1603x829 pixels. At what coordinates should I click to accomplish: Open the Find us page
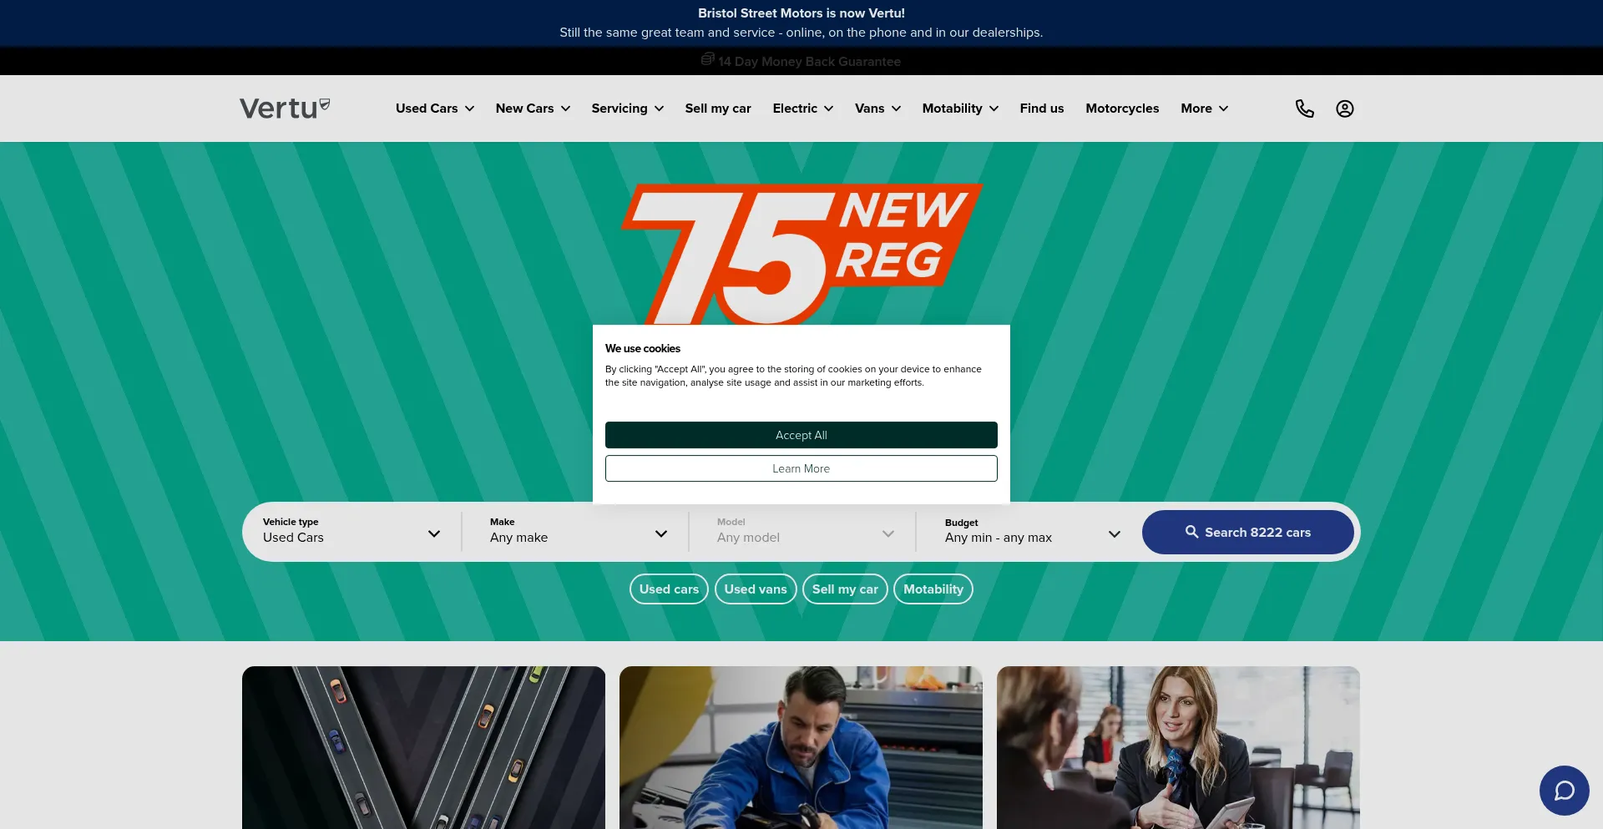(1042, 109)
